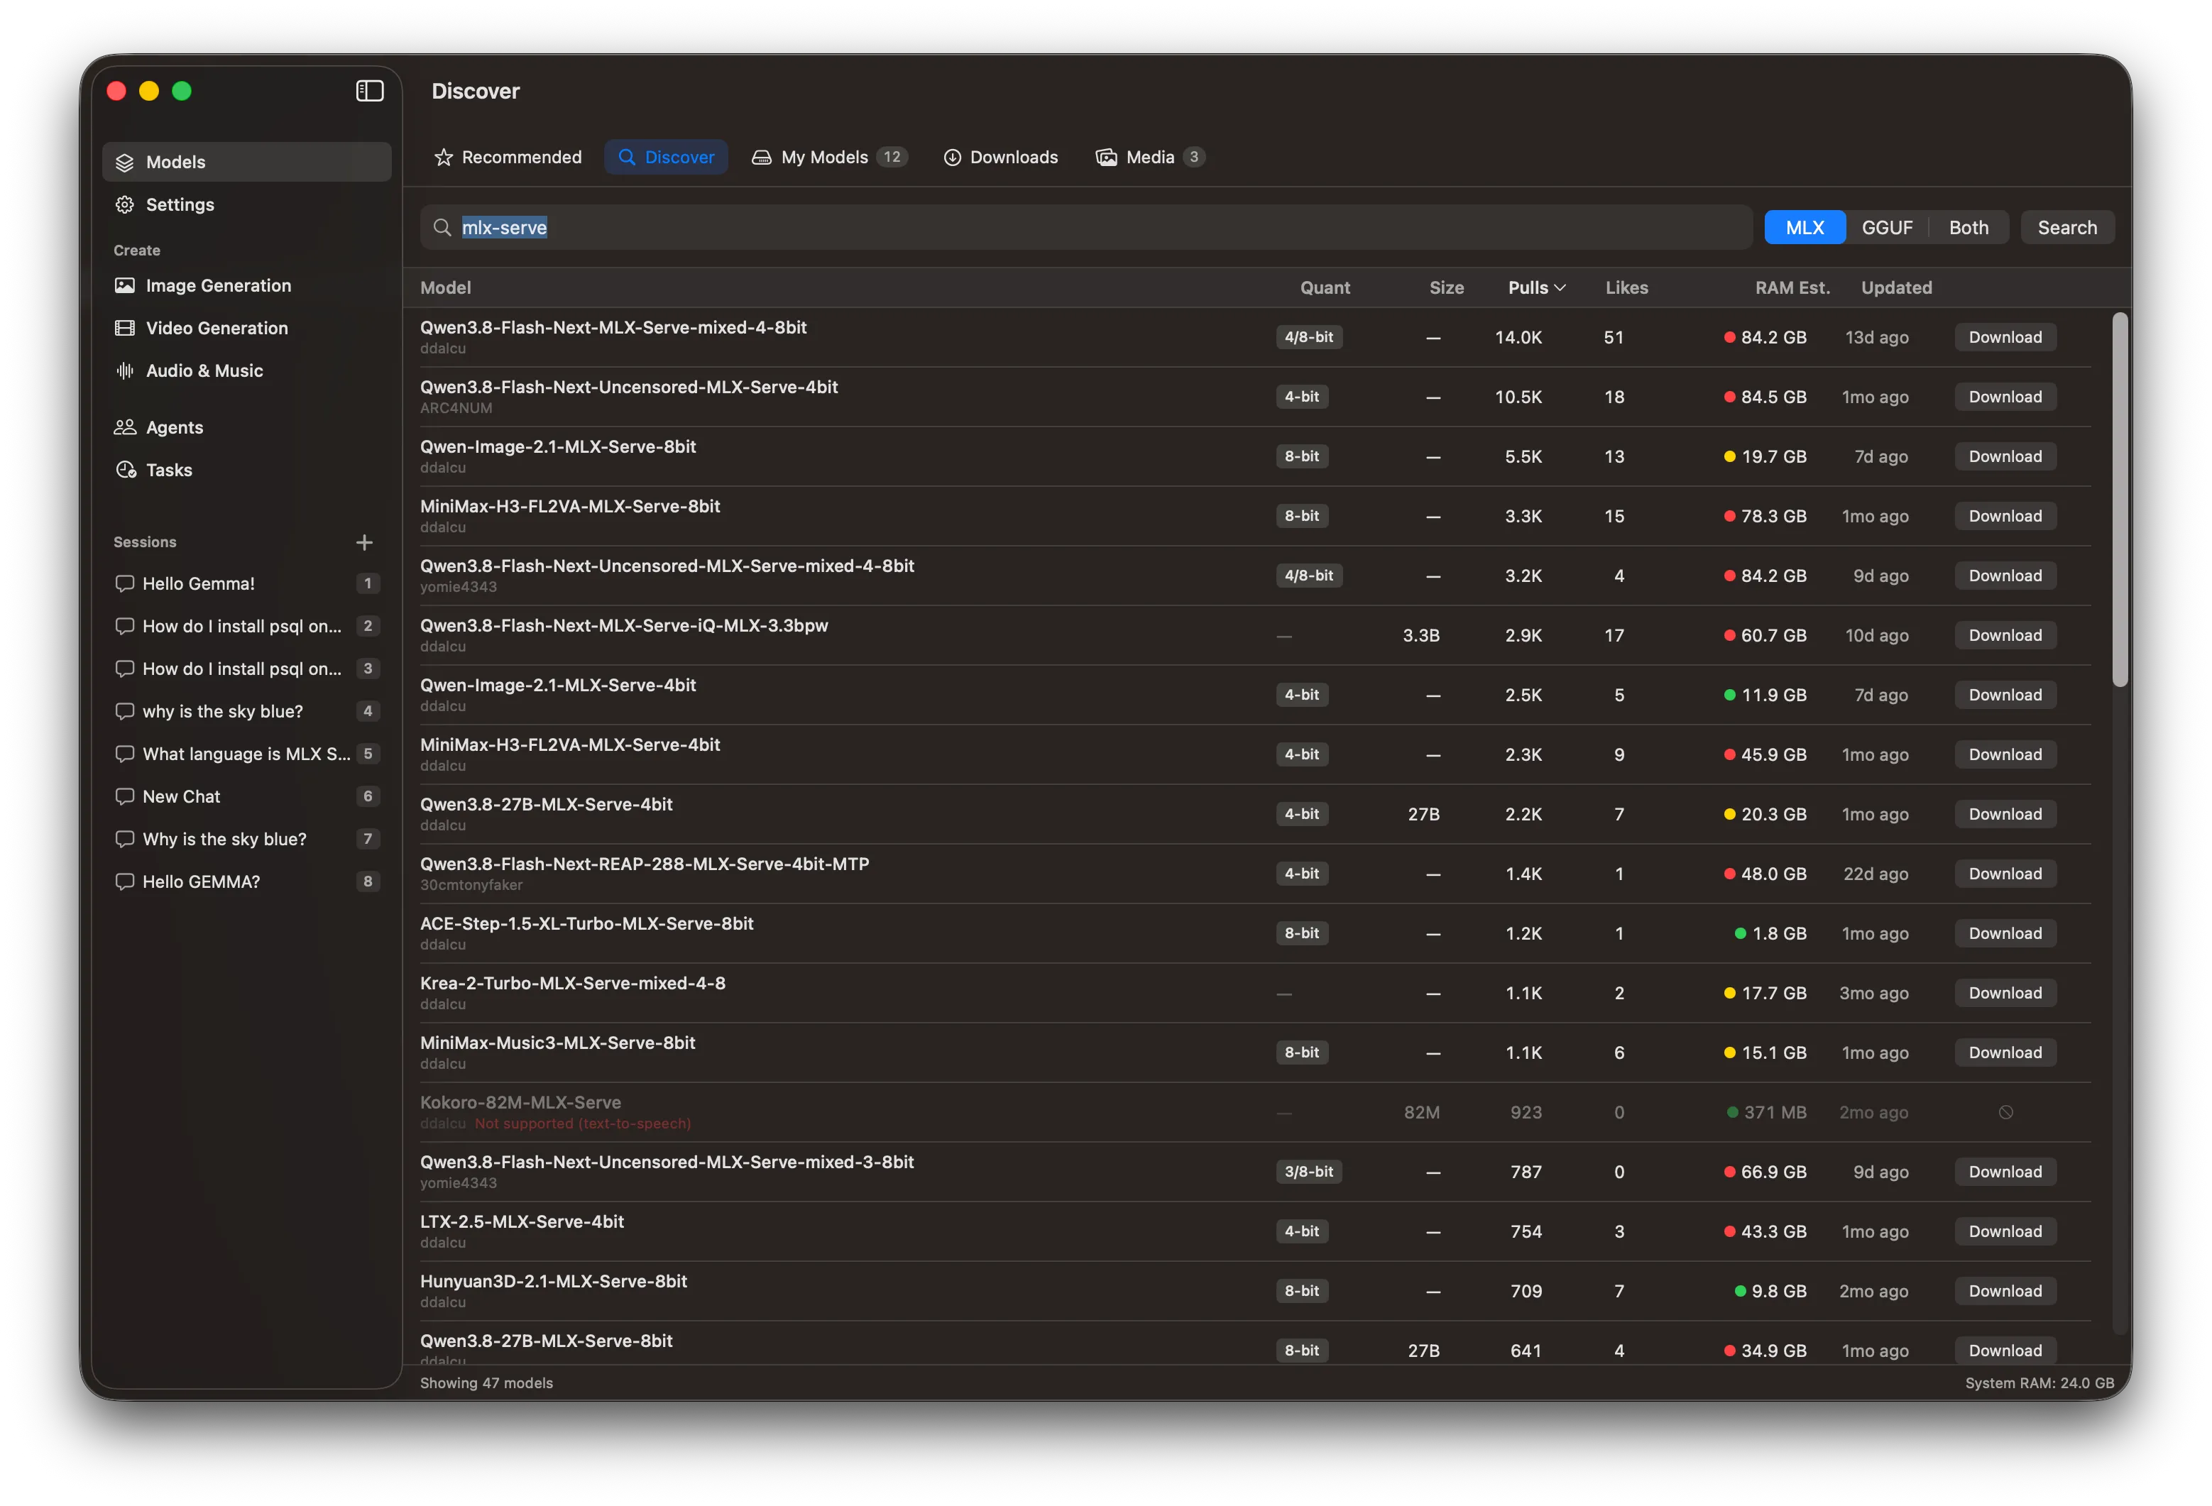Click the 30cmtonyfaker author name
This screenshot has height=1506, width=2212.
(x=471, y=885)
